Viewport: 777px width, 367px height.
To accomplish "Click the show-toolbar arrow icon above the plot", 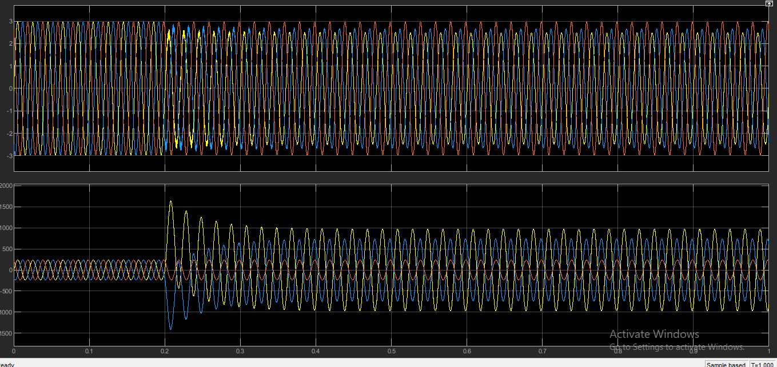I will [x=769, y=3].
